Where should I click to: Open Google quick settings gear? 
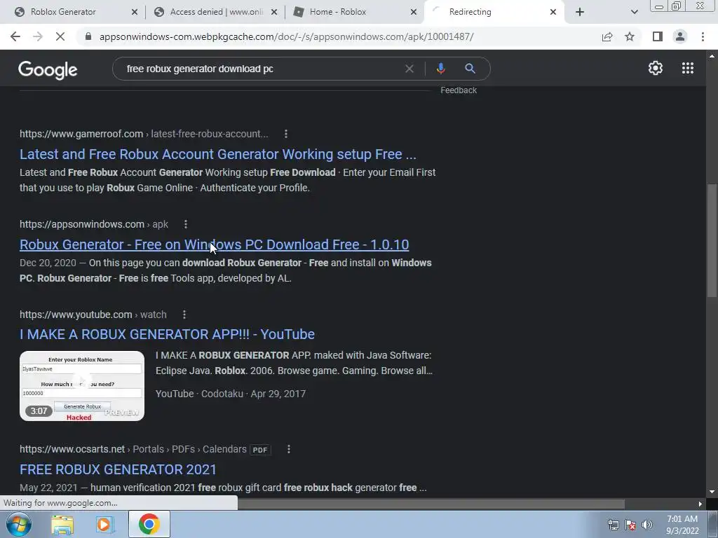(656, 68)
